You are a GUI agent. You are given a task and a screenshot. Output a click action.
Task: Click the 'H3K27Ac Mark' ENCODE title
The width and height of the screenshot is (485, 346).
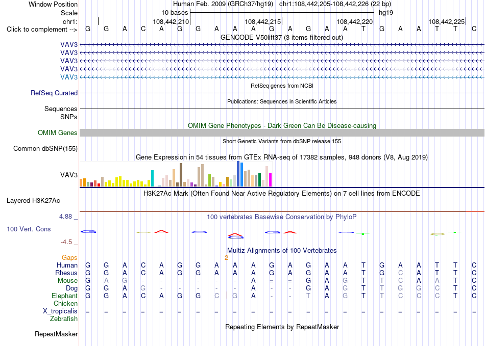tap(282, 194)
